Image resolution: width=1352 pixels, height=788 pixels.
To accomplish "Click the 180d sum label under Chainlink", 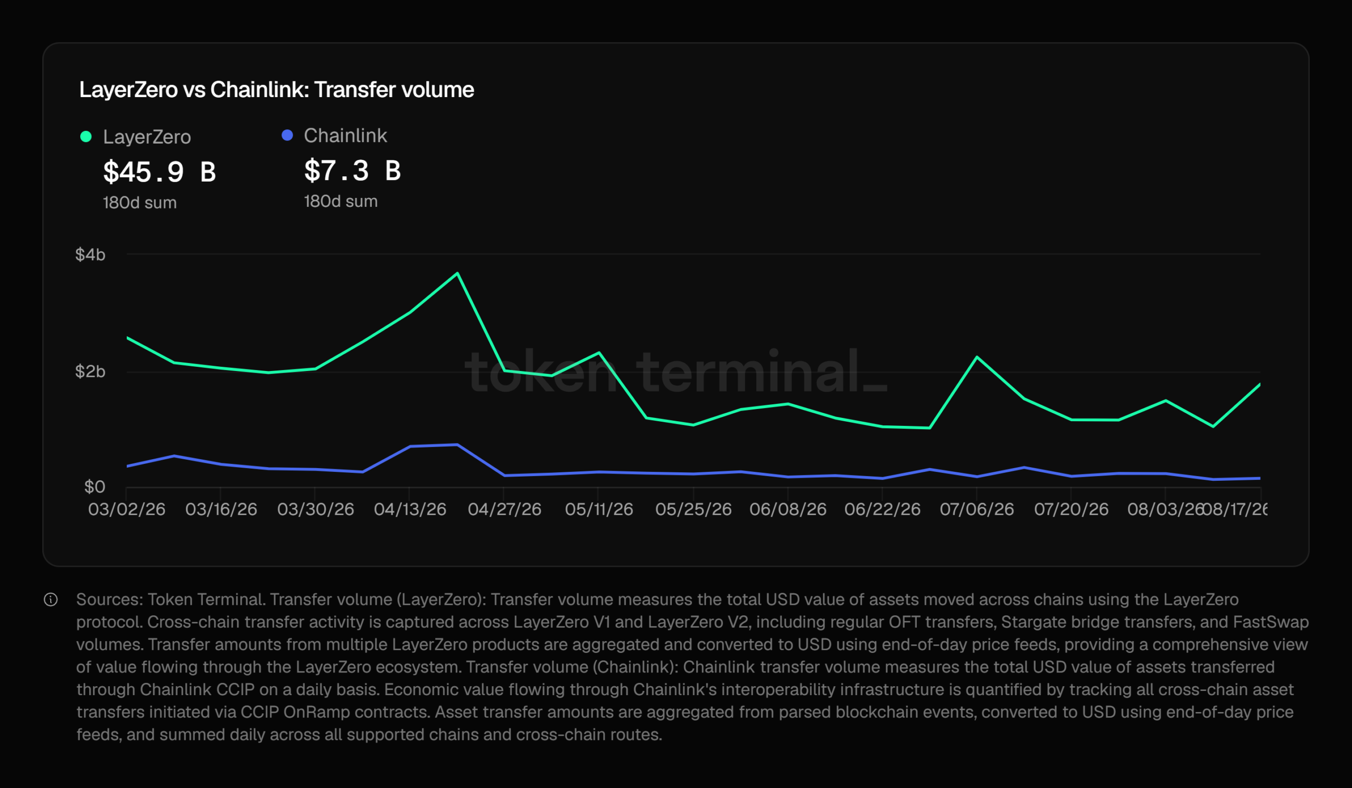I will pos(341,201).
